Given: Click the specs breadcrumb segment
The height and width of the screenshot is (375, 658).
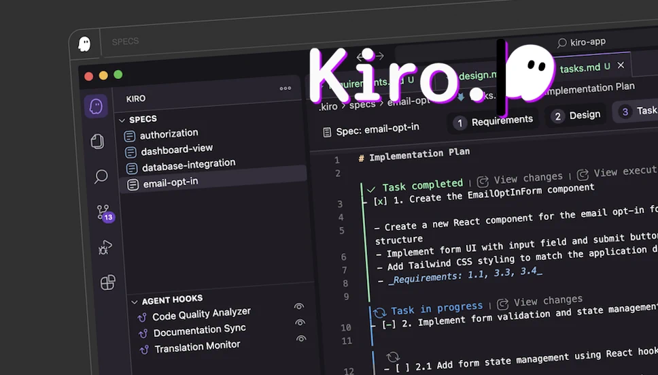Looking at the screenshot, I should [362, 105].
